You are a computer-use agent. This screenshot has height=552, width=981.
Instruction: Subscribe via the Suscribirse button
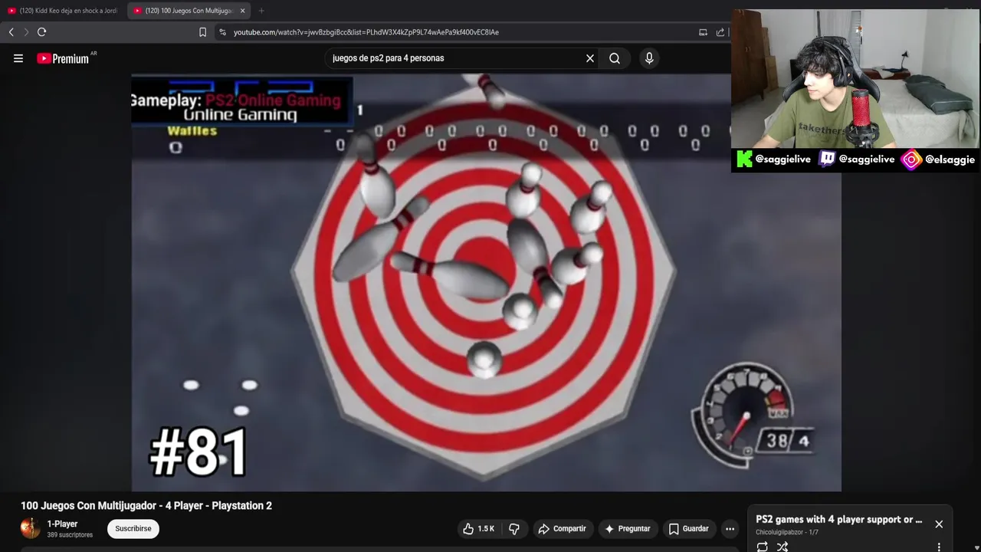[133, 529]
